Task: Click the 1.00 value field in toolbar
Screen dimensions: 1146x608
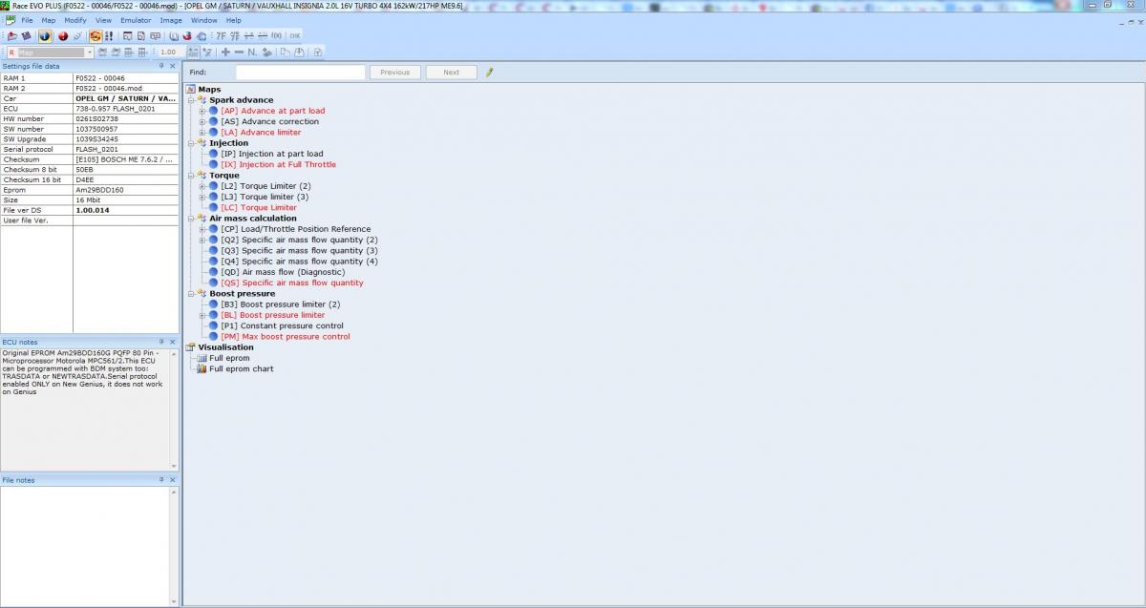Action: coord(169,52)
